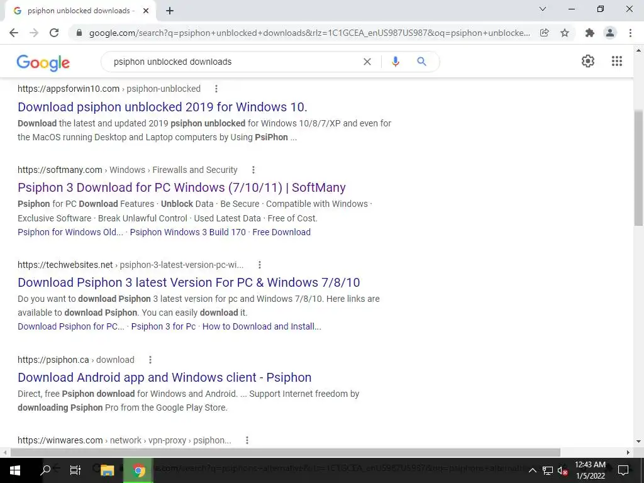Screen dimensions: 644x483
Task: Click the Chrome taskbar icon
Action: coord(138,470)
